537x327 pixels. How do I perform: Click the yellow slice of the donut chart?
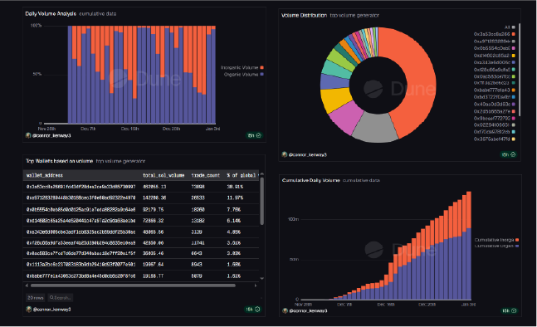click(335, 100)
